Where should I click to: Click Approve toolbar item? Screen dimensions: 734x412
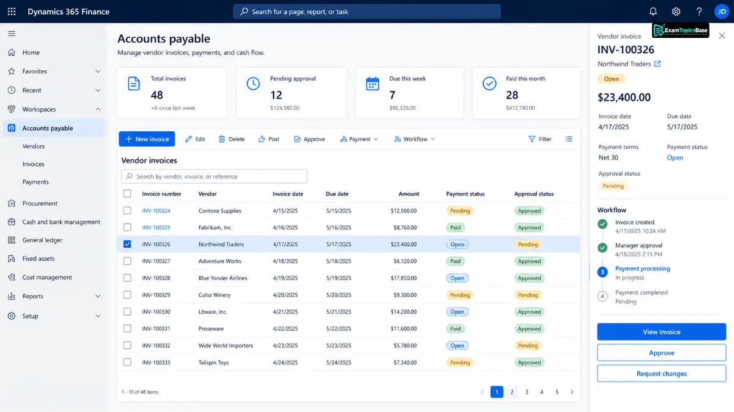[x=309, y=139]
